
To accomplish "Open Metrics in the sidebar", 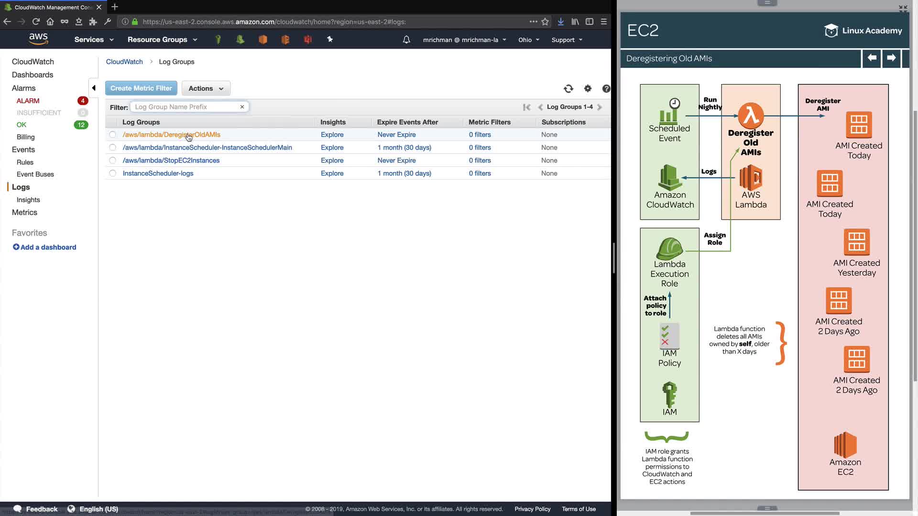I will 24,212.
